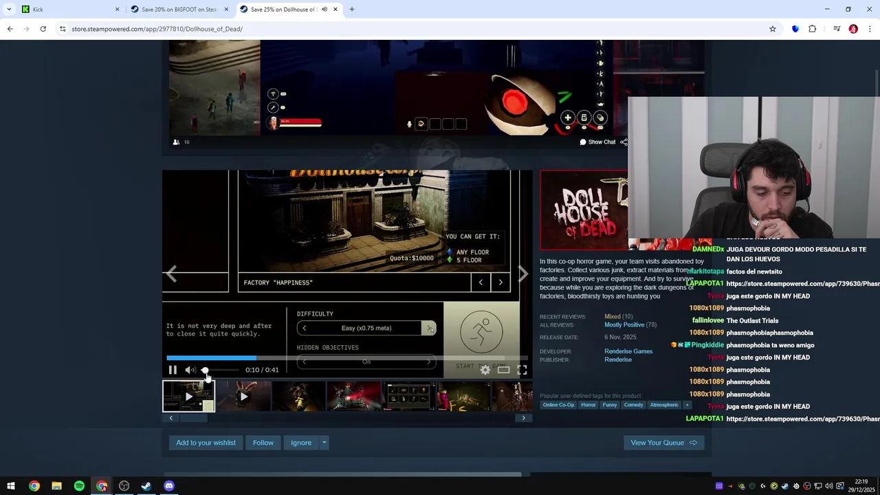Click the site information icon
This screenshot has width=880, height=495.
click(63, 29)
